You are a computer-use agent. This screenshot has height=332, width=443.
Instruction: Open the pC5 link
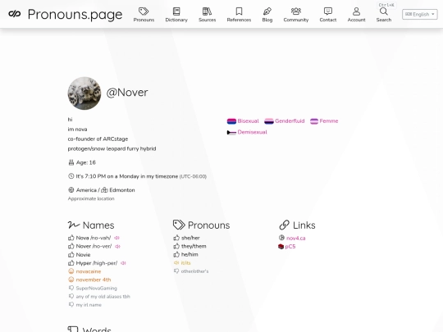(x=290, y=247)
